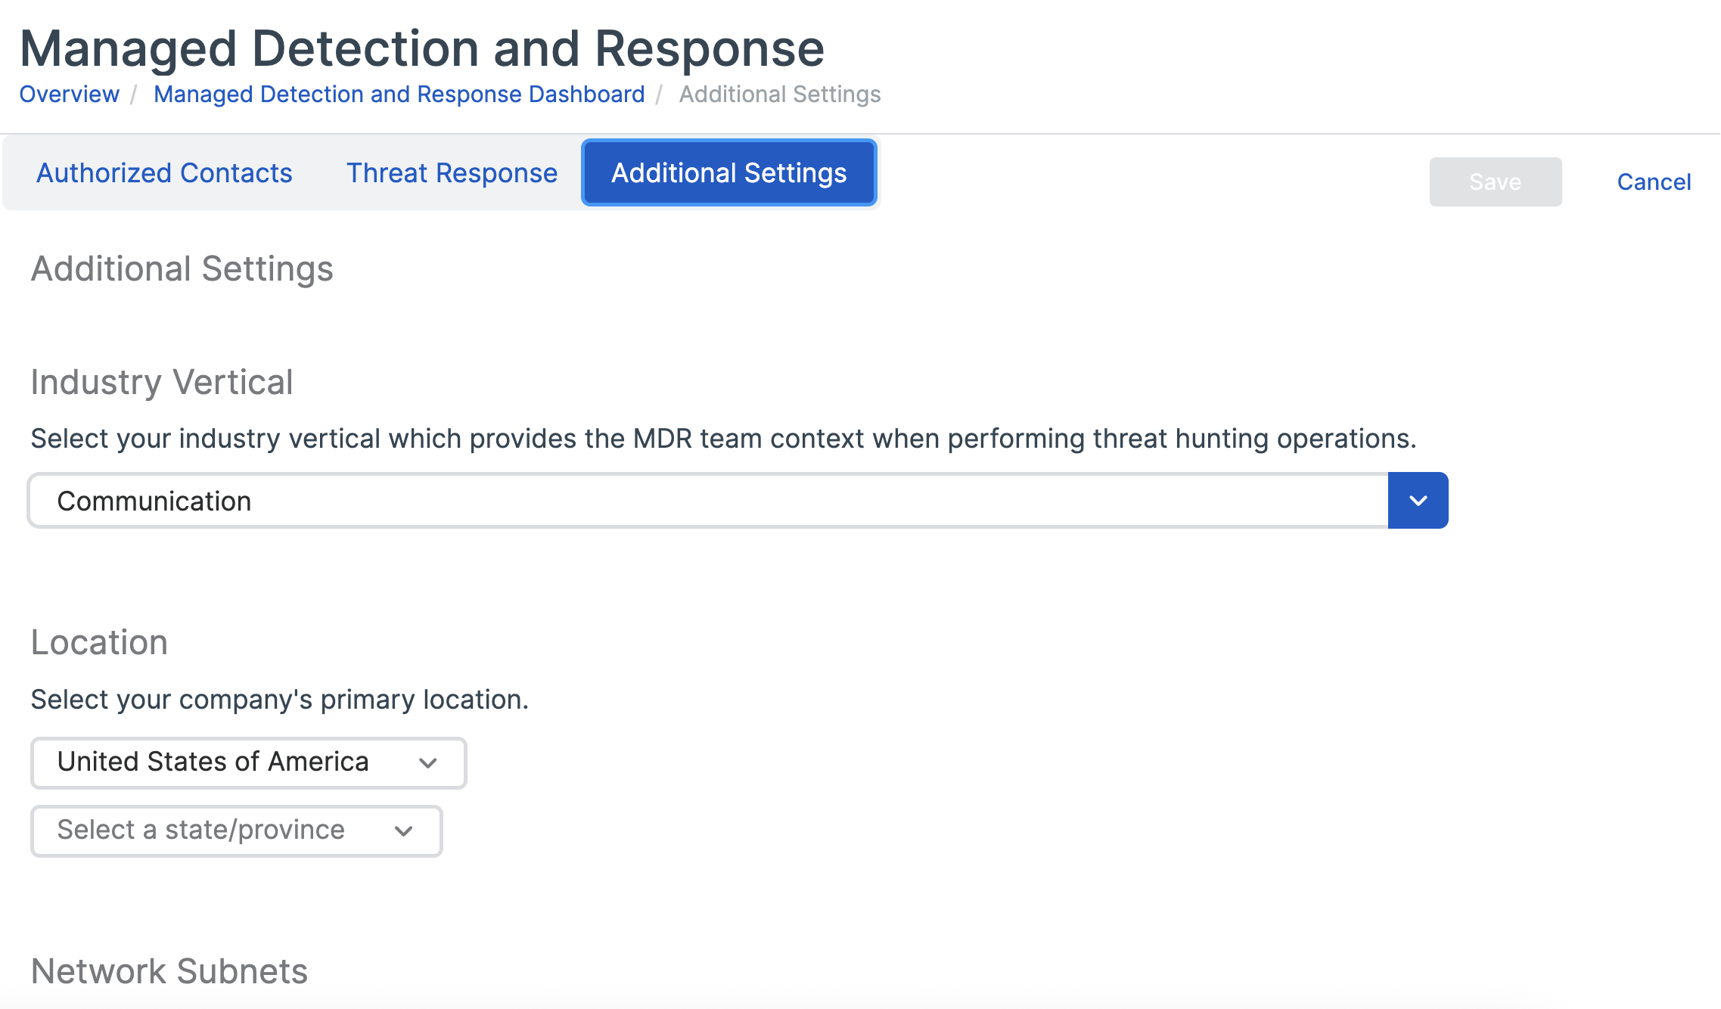
Task: Click the Additional Settings section heading
Action: (182, 269)
